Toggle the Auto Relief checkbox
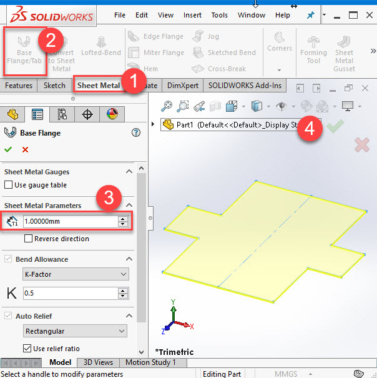The image size is (377, 378). click(x=8, y=316)
